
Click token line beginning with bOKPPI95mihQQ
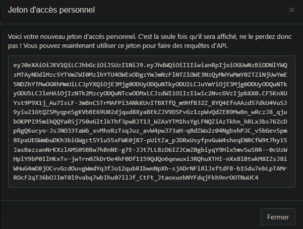pos(150,122)
